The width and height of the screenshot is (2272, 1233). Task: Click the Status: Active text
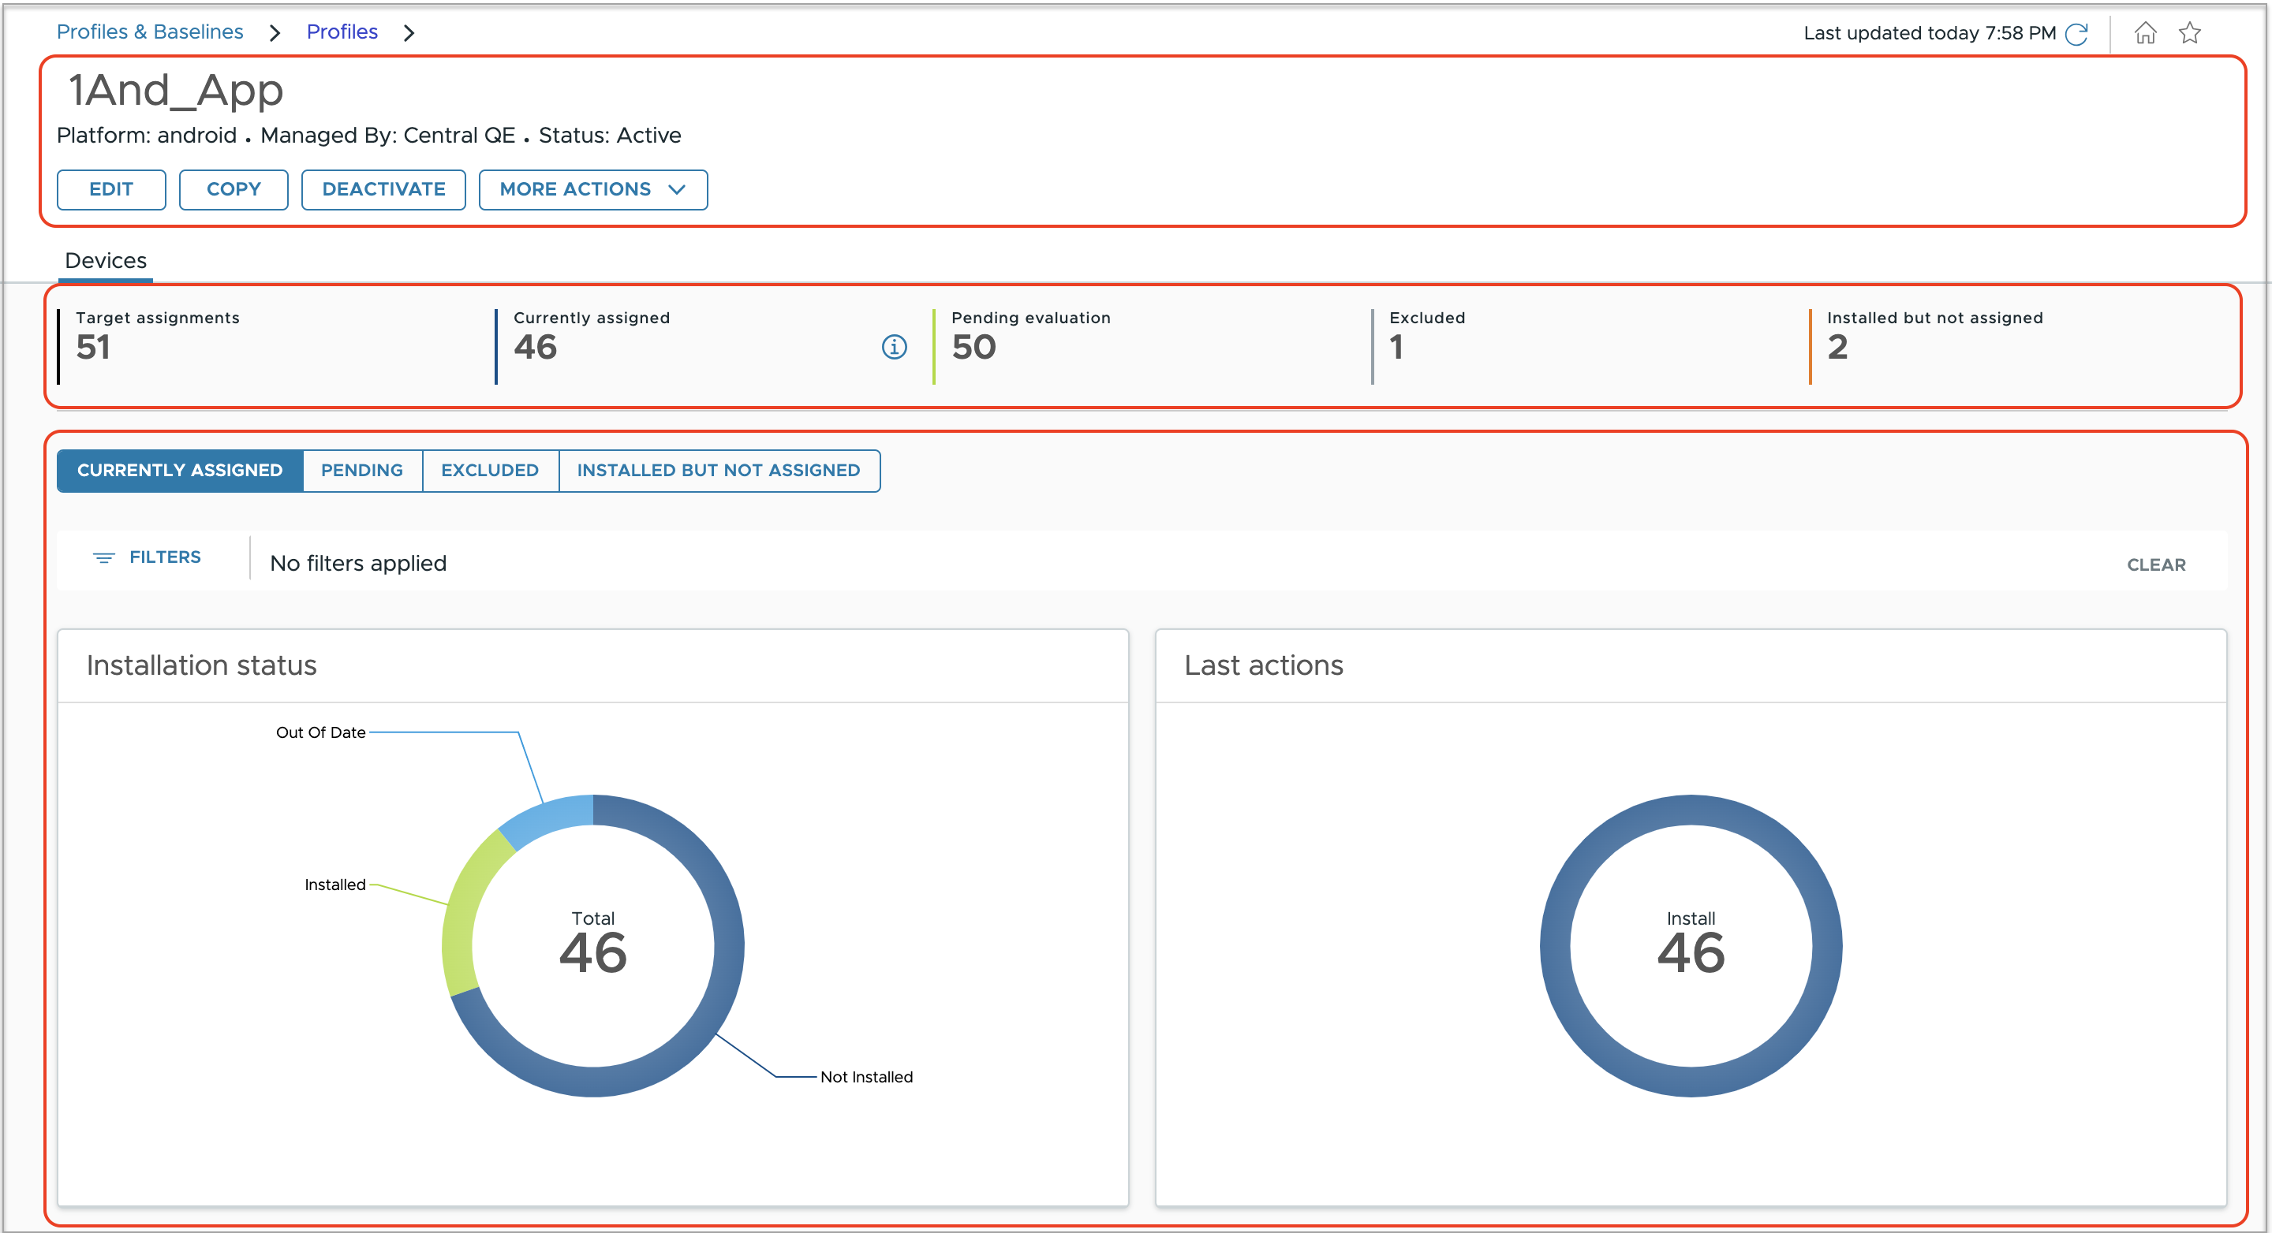coord(610,136)
